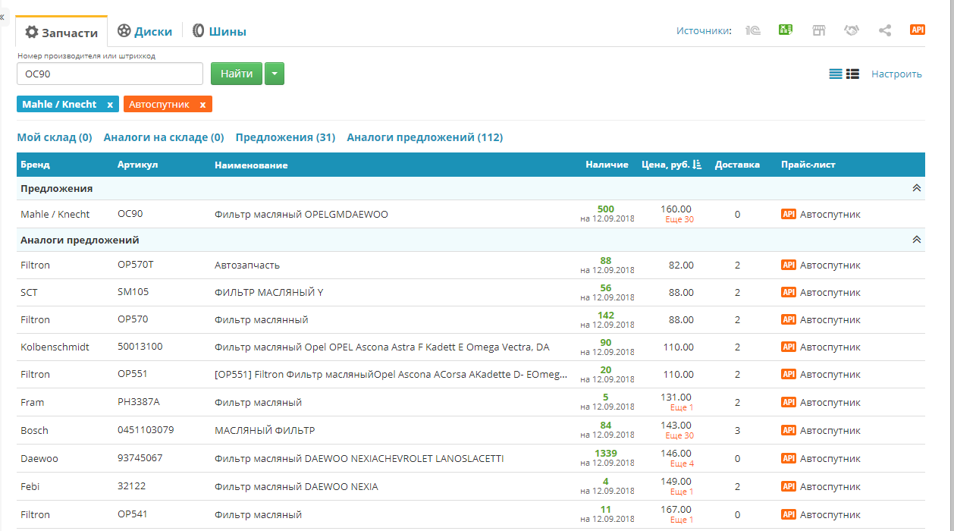The width and height of the screenshot is (954, 531).
Task: Remove the Mahle / Knecht filter tag
Action: click(x=110, y=105)
